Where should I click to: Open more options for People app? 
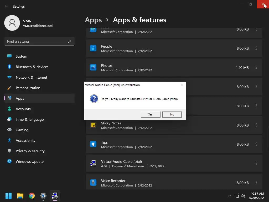(256, 48)
